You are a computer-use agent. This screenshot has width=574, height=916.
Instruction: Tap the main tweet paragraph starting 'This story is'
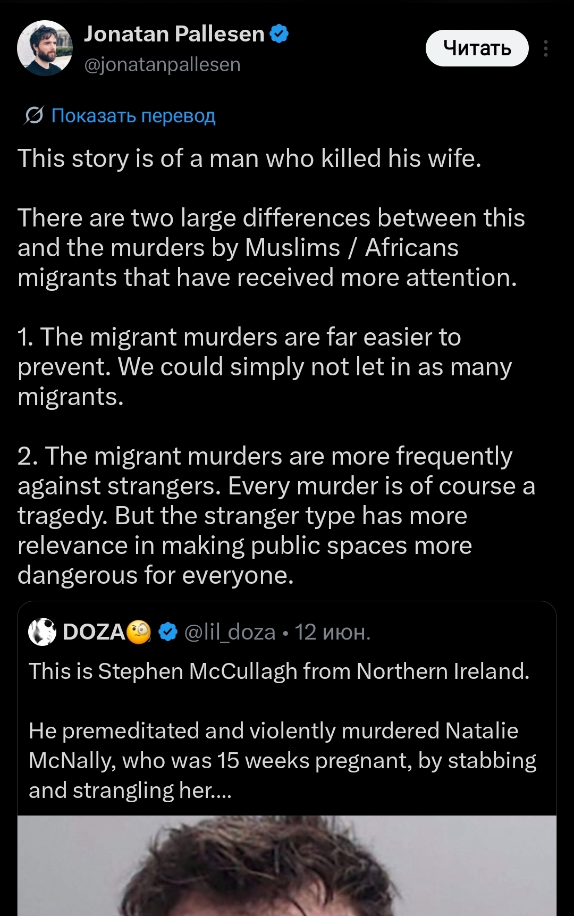249,158
